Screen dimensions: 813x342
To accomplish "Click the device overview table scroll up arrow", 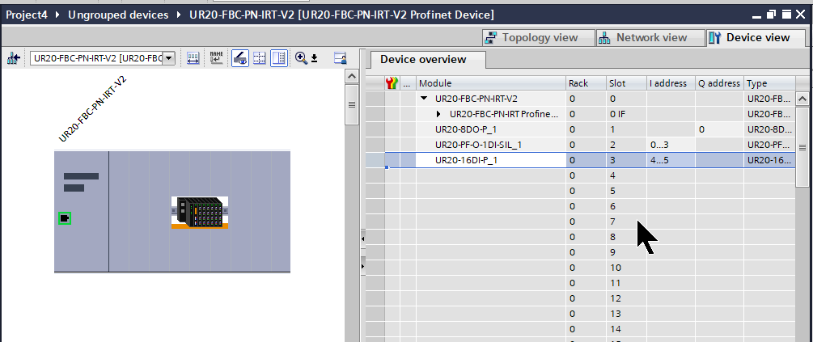I will point(802,99).
